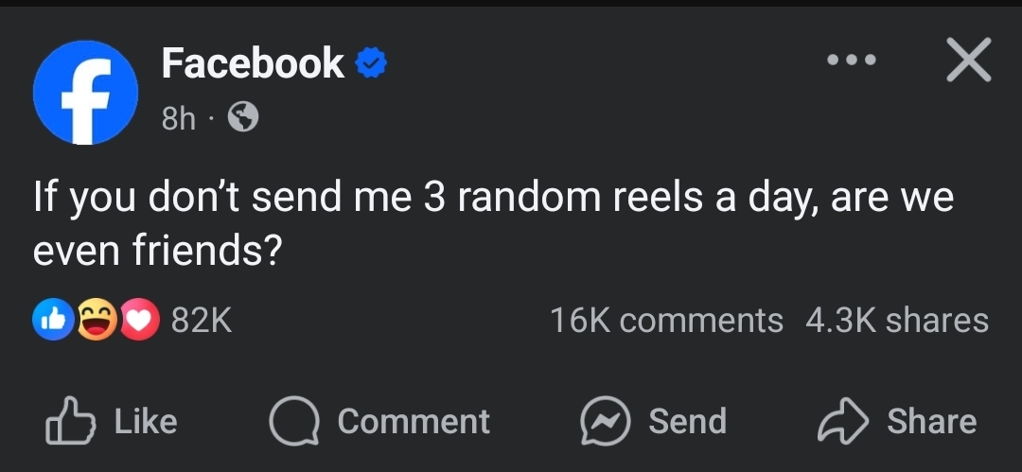Click the Facebook page name

253,63
